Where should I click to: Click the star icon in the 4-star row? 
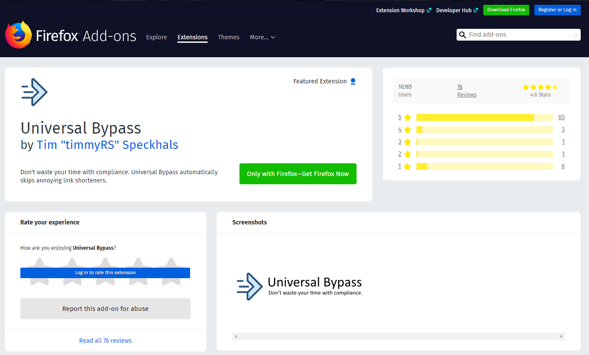coord(408,130)
